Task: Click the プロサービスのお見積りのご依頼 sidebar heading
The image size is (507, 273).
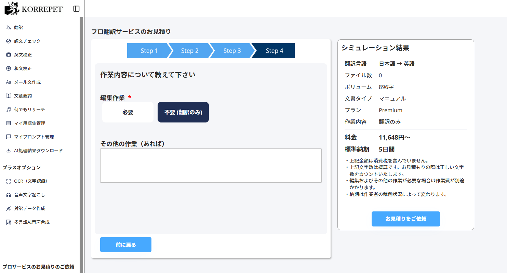Action: [x=38, y=267]
